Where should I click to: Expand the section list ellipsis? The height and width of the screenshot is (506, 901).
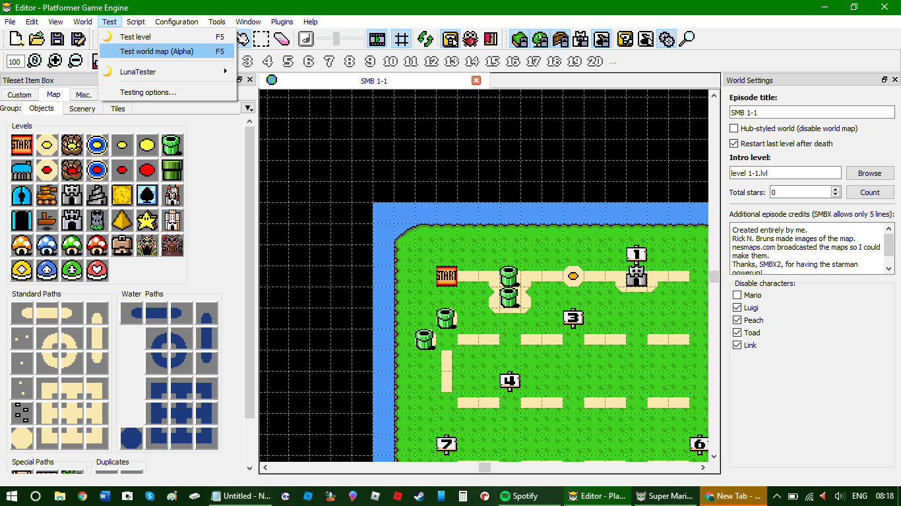(x=613, y=63)
